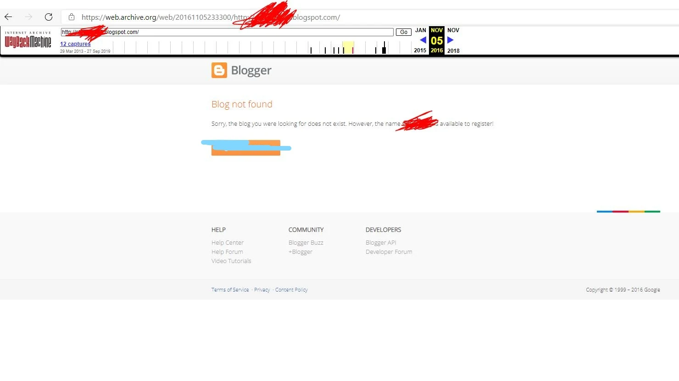This screenshot has height=381, width=679.
Task: Select the JAN previous month label
Action: [421, 30]
